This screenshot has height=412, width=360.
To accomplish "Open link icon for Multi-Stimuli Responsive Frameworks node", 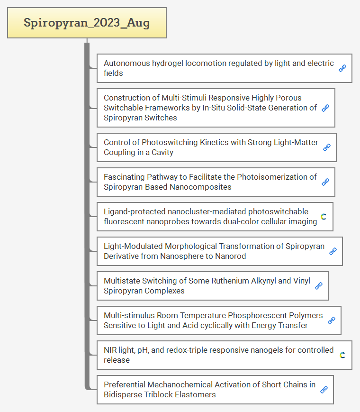I will click(x=325, y=108).
